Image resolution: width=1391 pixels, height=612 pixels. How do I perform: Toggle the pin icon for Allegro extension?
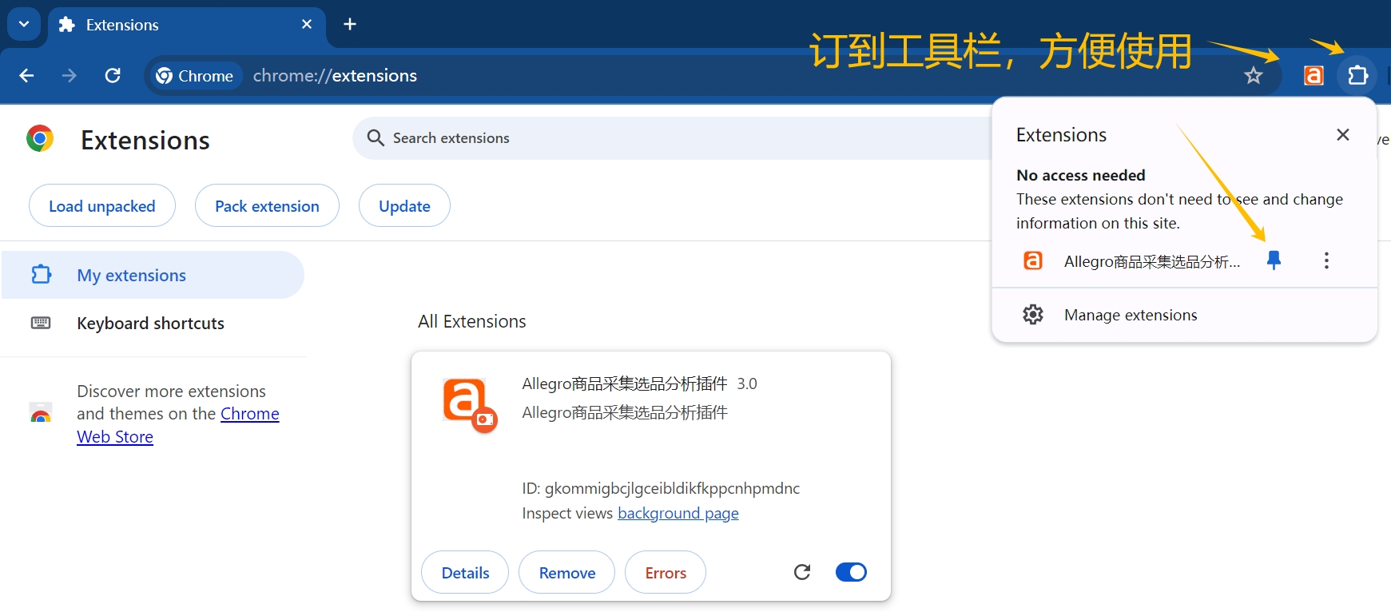click(x=1274, y=260)
